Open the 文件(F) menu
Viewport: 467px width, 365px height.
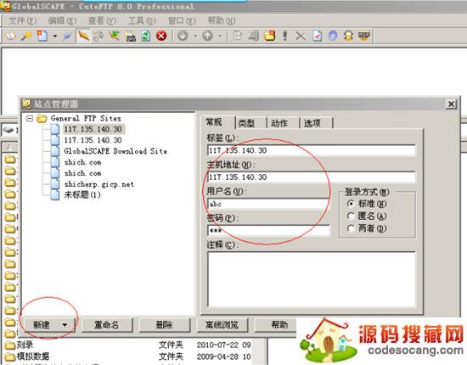point(22,21)
